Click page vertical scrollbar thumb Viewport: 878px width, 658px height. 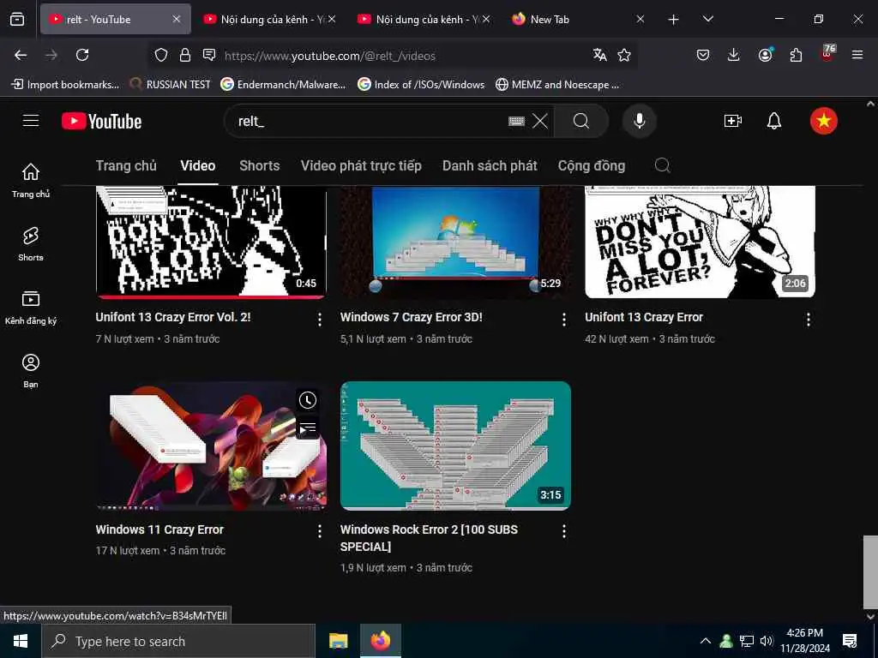pyautogui.click(x=870, y=572)
